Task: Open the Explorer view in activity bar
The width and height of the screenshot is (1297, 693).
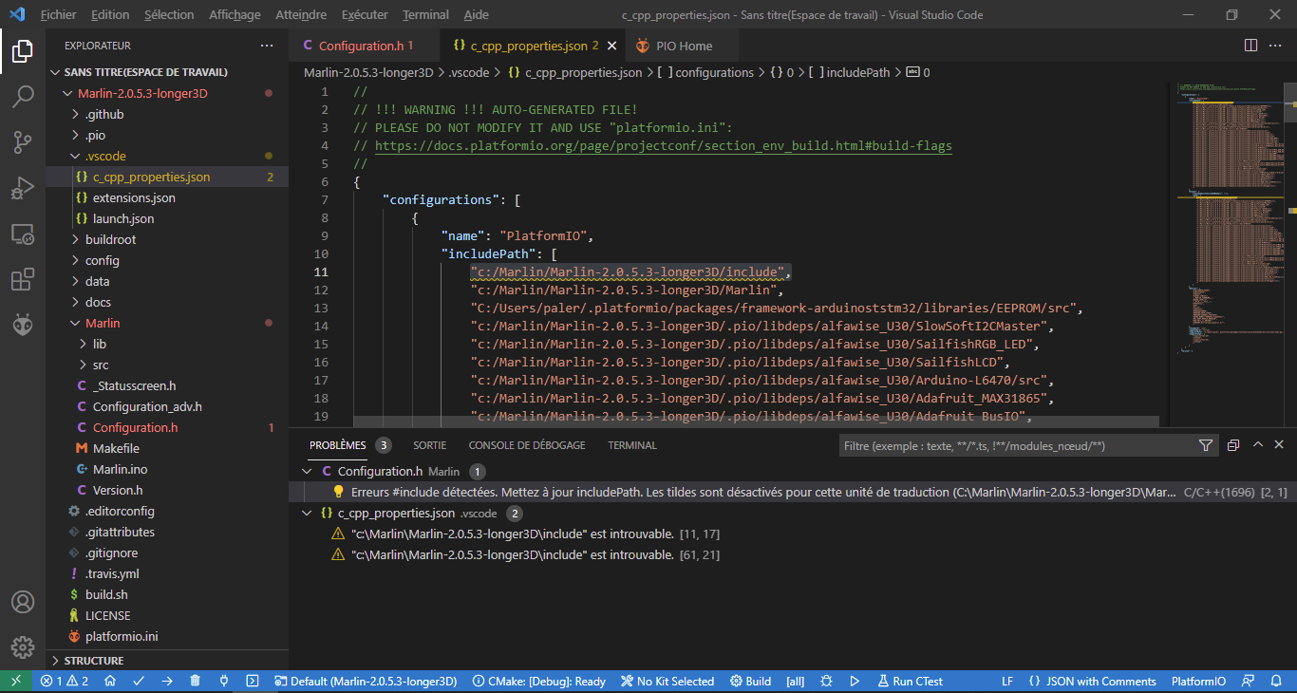Action: click(23, 51)
